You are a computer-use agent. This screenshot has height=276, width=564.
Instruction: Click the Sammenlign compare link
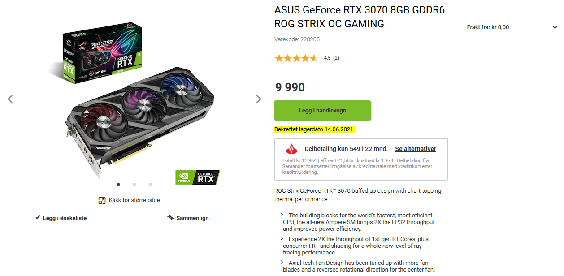click(x=192, y=218)
